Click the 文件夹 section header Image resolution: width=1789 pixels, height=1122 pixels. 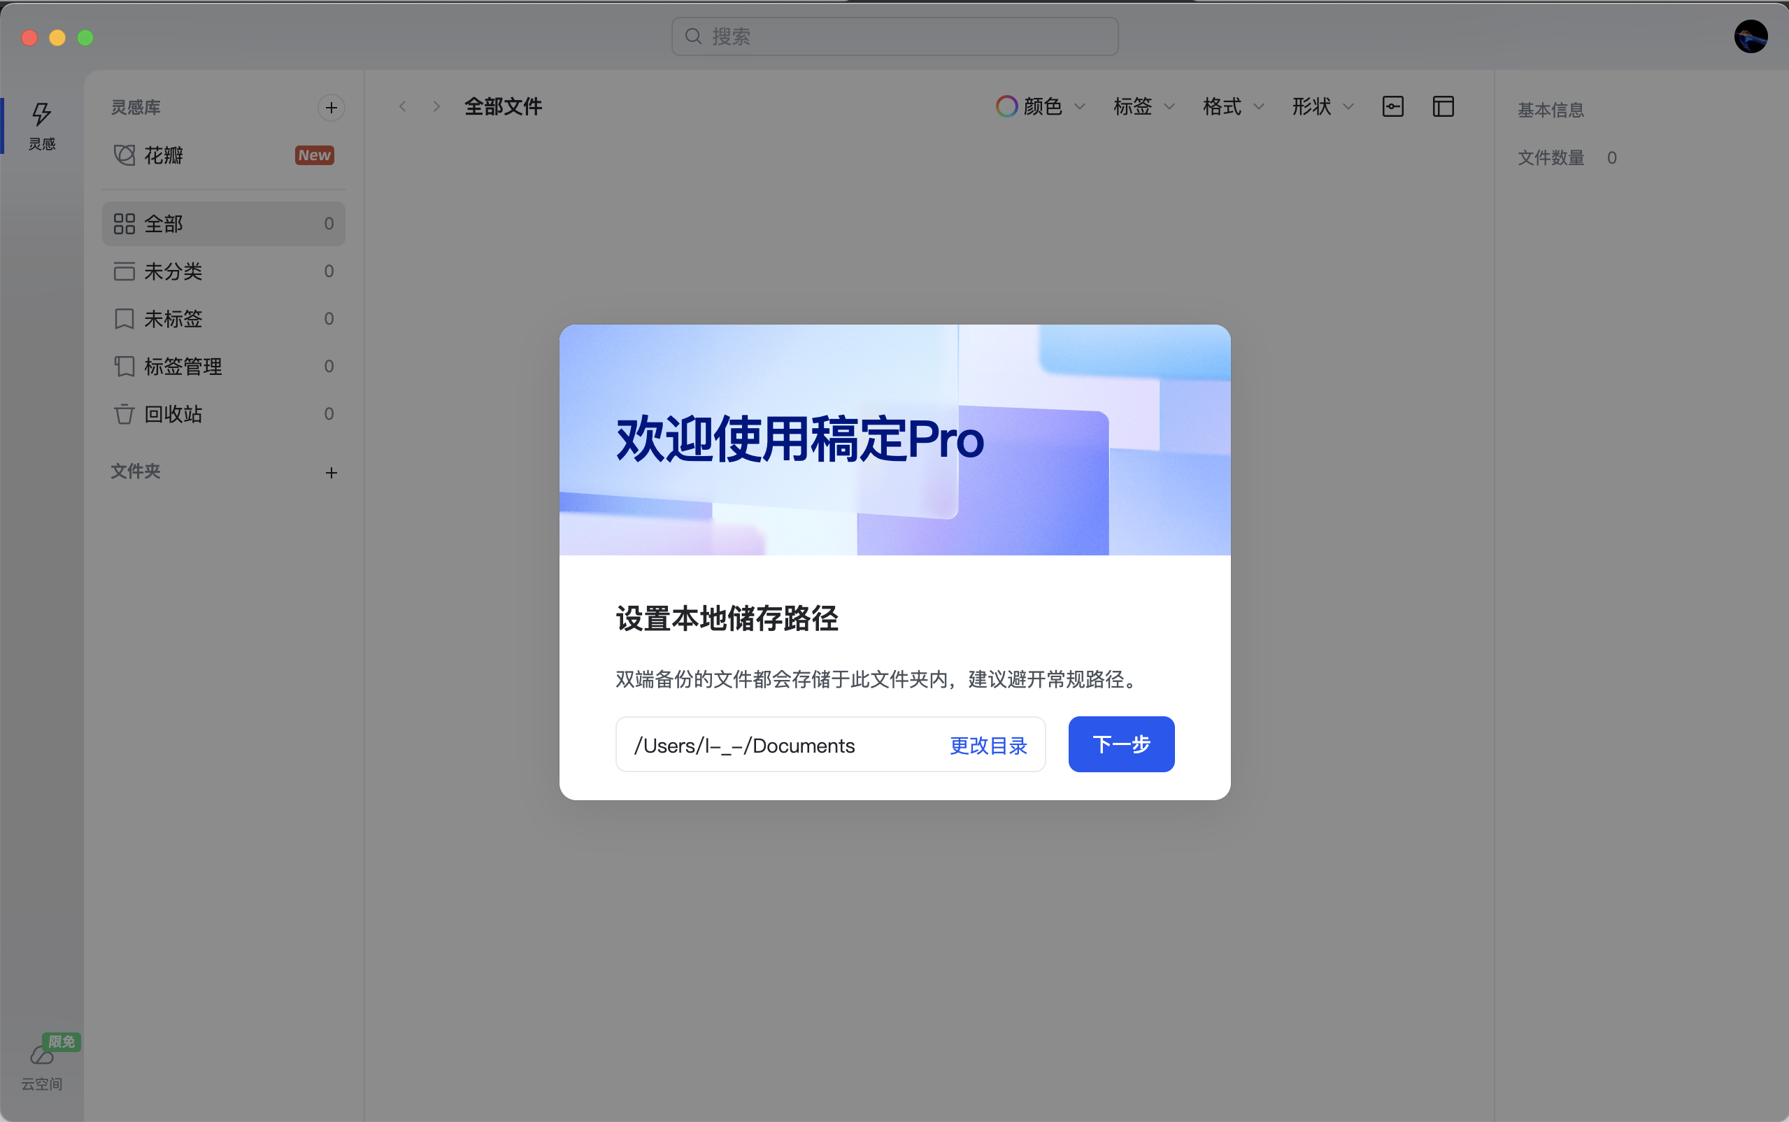pos(136,471)
